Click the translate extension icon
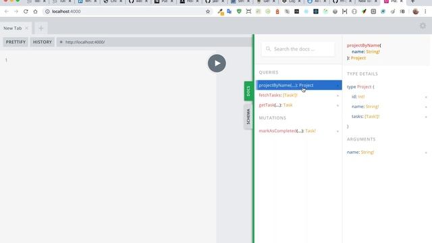Screen dimensions: 432x243 coord(230,11)
